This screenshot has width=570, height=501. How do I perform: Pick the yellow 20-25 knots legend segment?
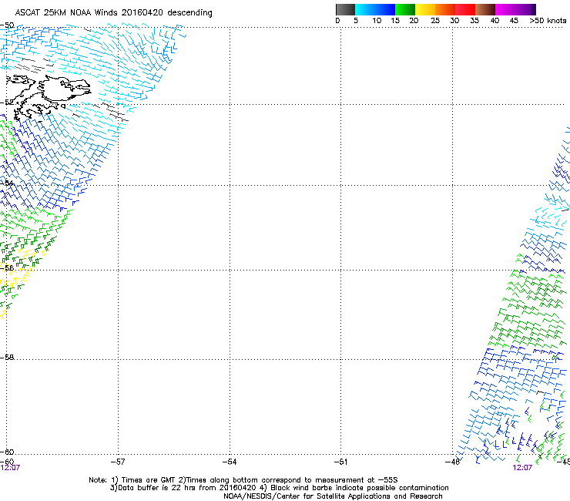pyautogui.click(x=425, y=9)
